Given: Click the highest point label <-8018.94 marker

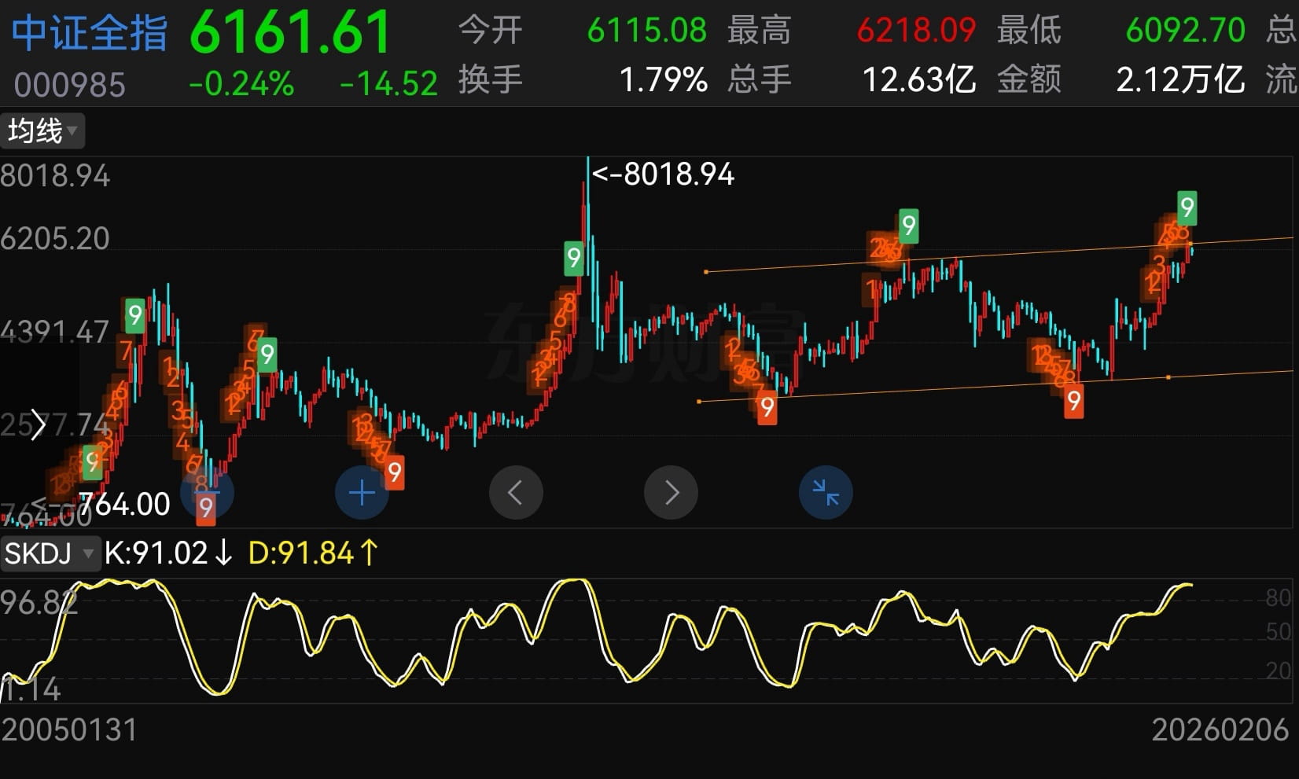Looking at the screenshot, I should coord(663,174).
